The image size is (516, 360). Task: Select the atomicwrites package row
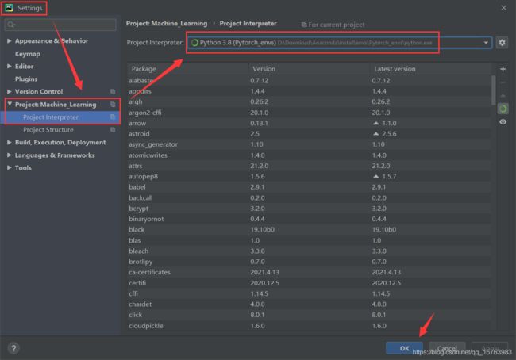310,155
